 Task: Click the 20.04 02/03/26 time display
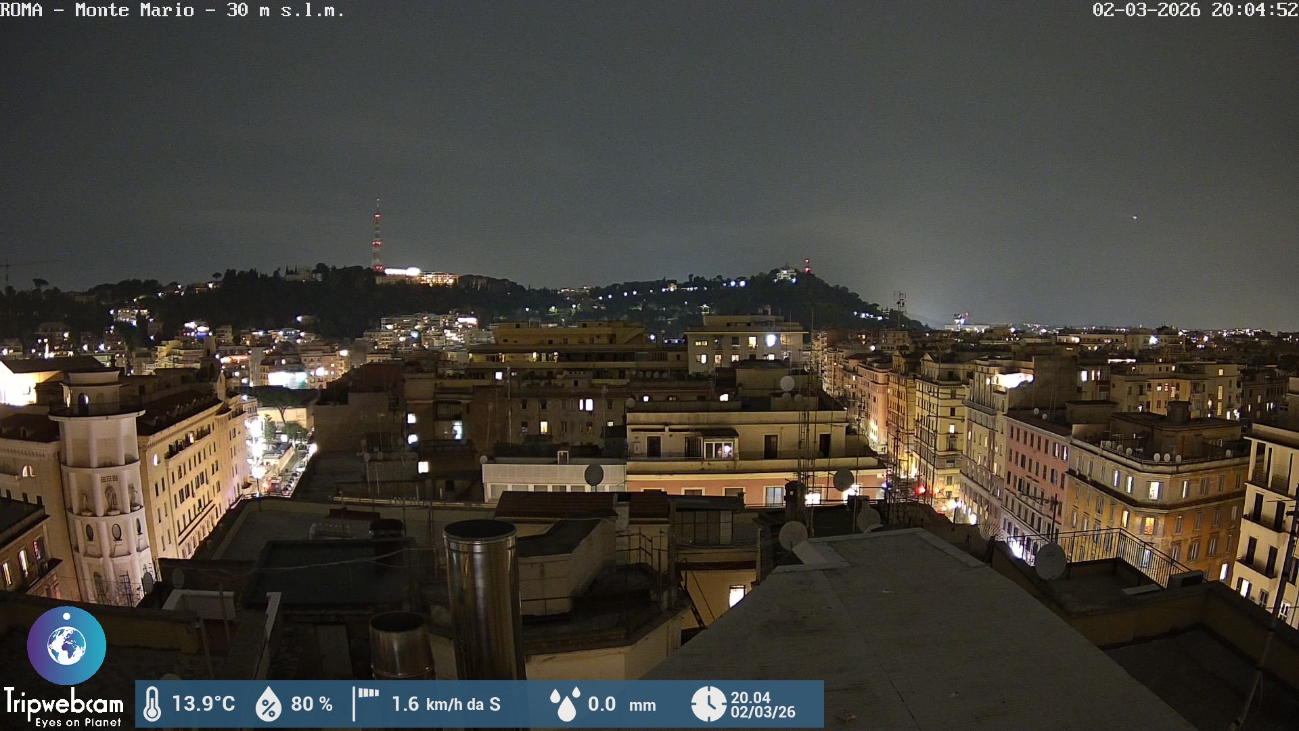[762, 705]
